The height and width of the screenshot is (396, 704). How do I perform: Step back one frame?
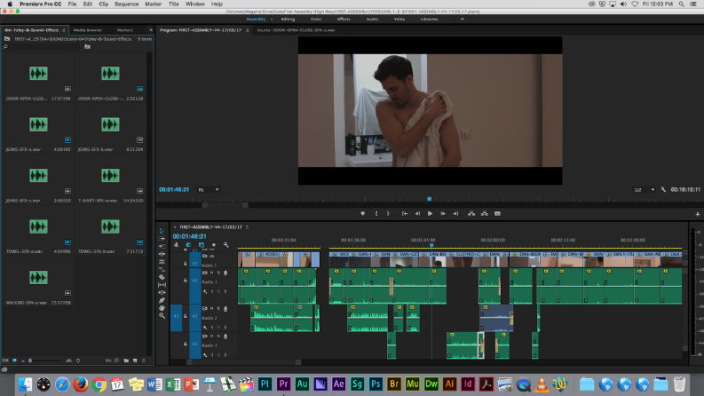pyautogui.click(x=417, y=214)
